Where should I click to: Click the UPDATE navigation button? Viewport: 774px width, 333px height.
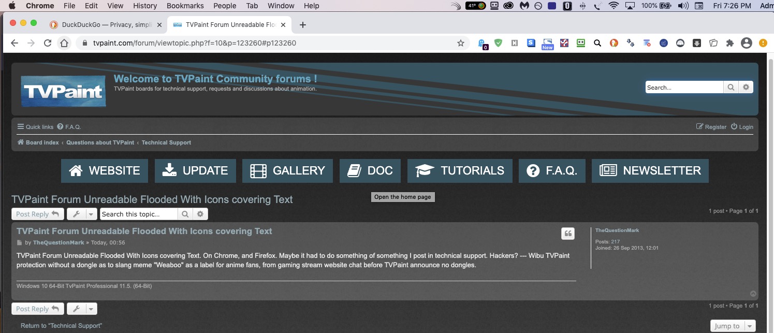(x=195, y=171)
